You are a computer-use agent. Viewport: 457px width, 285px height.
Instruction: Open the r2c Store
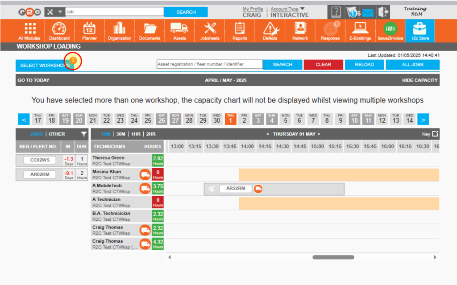(420, 31)
